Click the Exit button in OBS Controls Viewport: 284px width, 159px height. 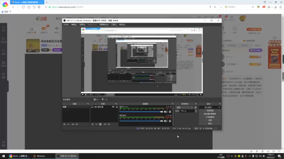pos(210,123)
